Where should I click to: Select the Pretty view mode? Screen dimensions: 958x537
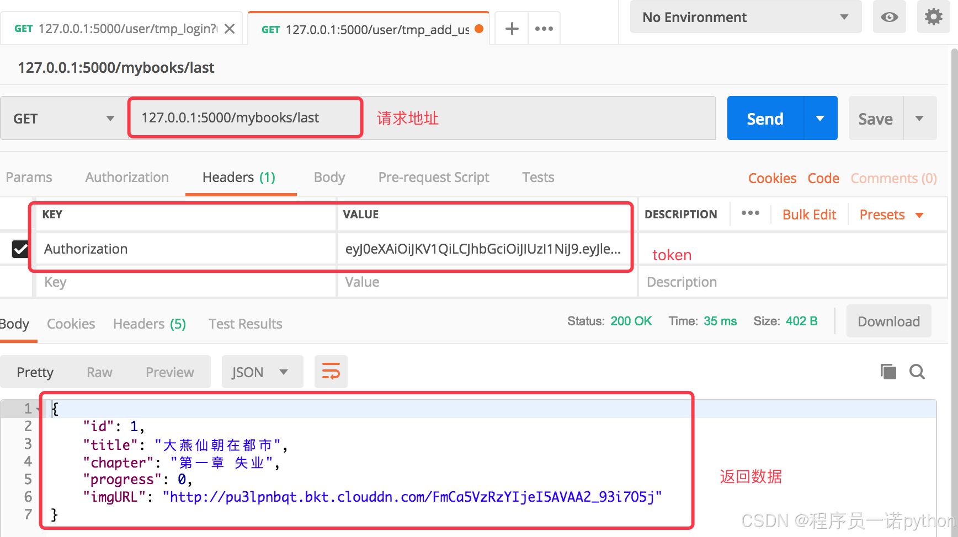pos(35,373)
